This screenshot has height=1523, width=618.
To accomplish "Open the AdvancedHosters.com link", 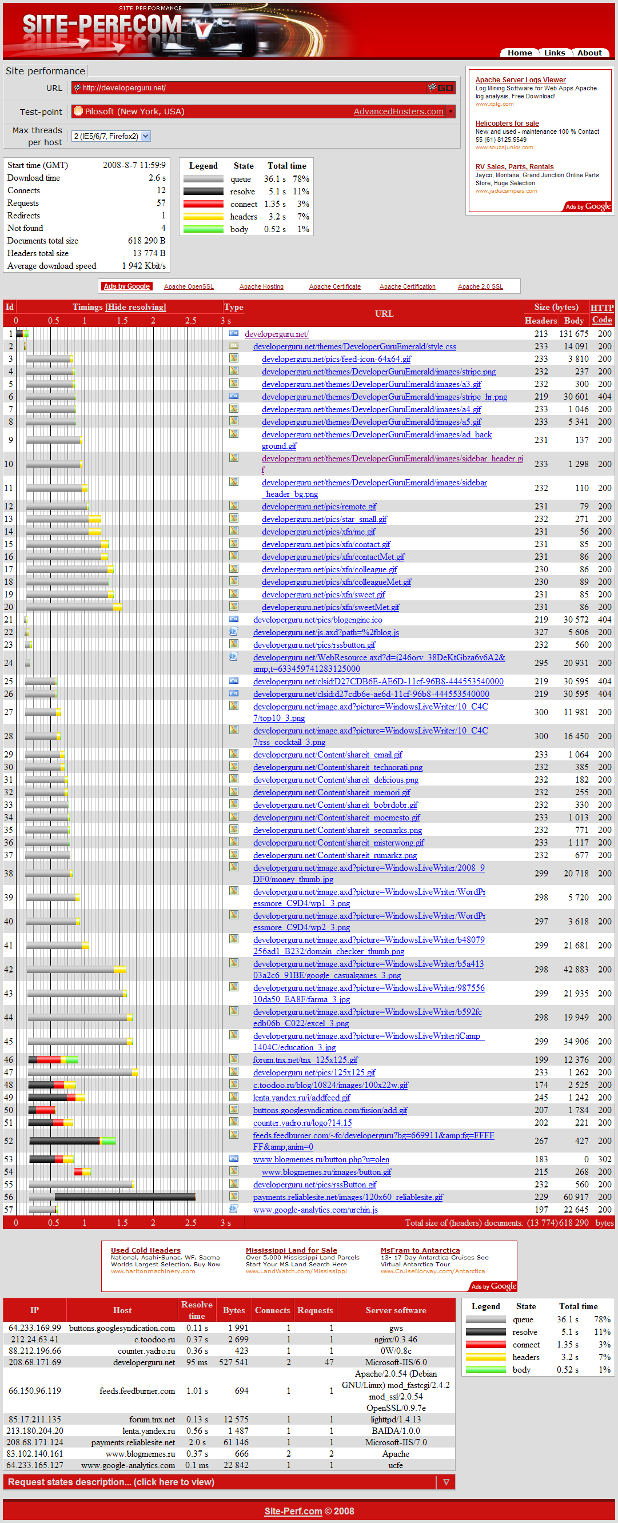I will pyautogui.click(x=398, y=111).
